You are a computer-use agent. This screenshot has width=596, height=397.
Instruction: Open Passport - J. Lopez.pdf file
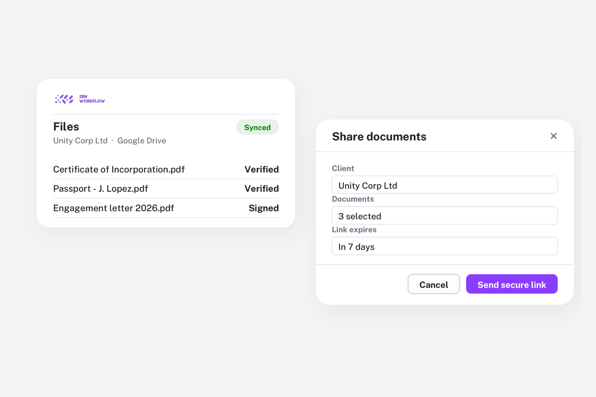pyautogui.click(x=101, y=189)
